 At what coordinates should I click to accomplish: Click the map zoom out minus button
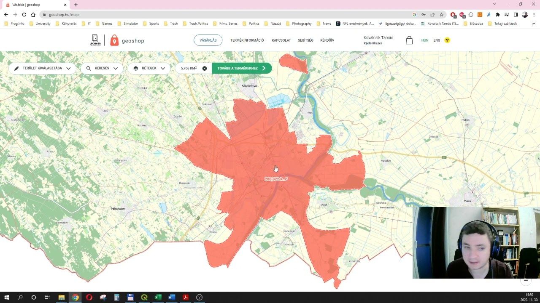[x=526, y=280]
